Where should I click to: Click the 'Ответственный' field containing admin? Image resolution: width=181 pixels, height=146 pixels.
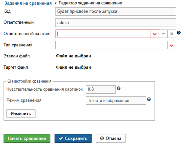pyautogui.click(x=116, y=23)
